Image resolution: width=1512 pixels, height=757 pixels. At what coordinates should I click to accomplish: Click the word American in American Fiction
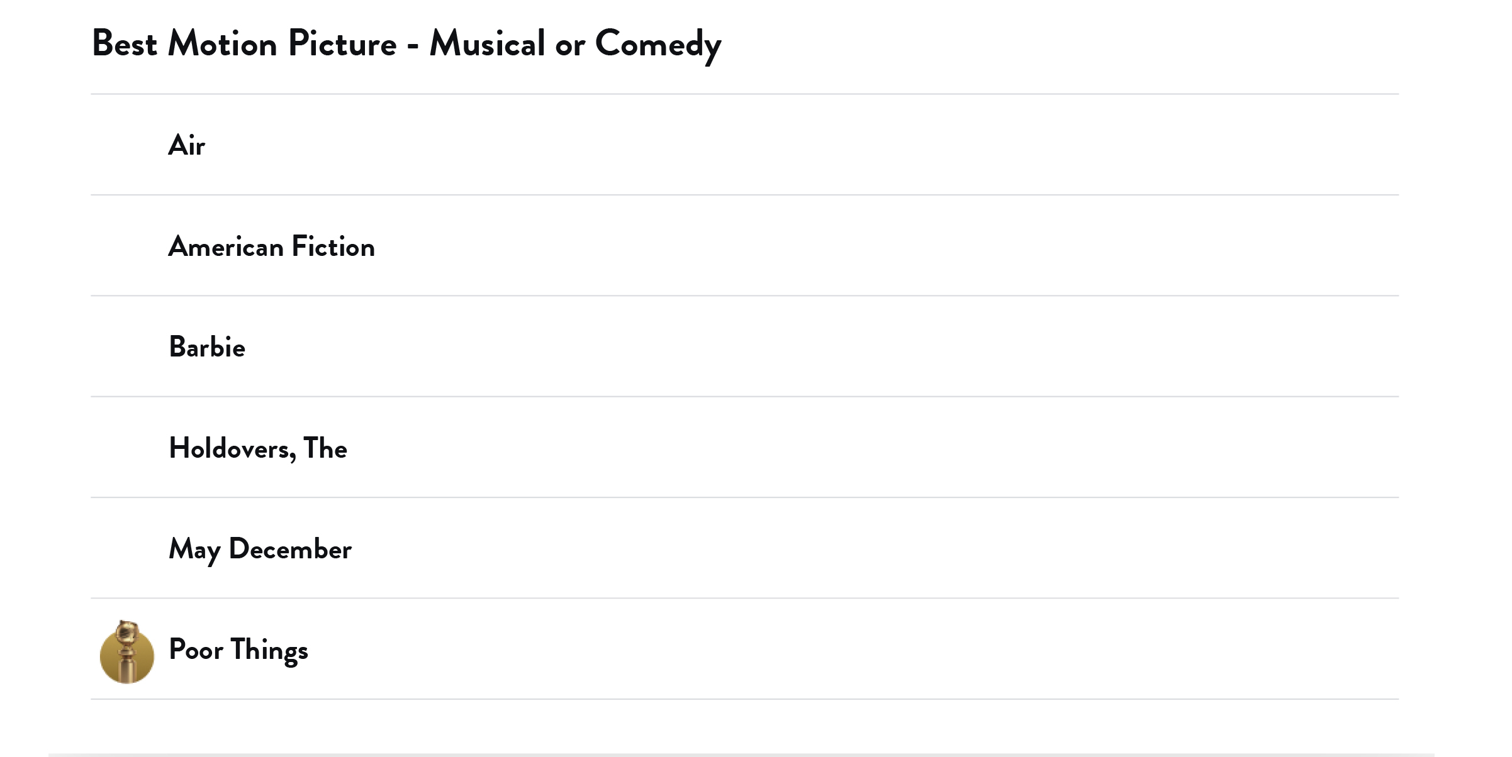(226, 246)
